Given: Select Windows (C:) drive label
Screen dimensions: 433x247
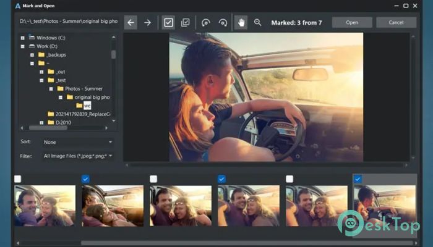Looking at the screenshot, I should click(x=51, y=38).
